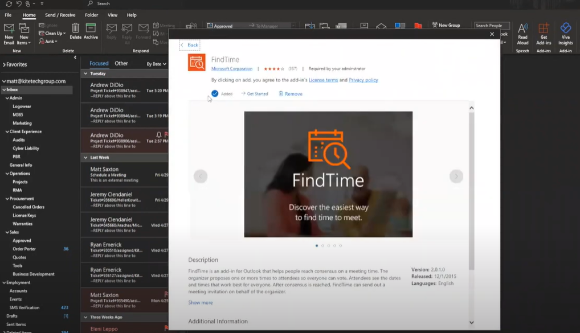Click the FindTime preview image
580x333 pixels.
click(328, 174)
